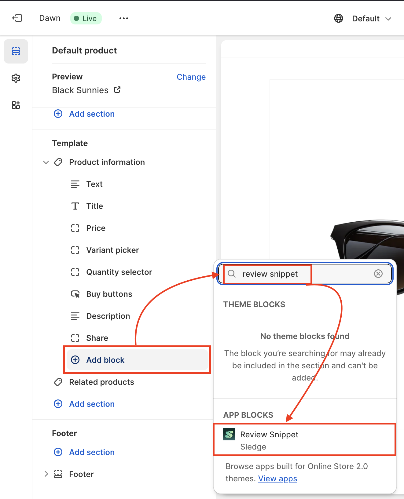Select the Related products section
This screenshot has height=499, width=404.
[x=101, y=382]
